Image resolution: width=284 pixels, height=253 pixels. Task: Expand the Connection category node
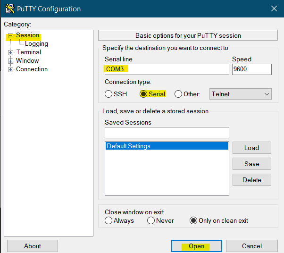(10, 69)
